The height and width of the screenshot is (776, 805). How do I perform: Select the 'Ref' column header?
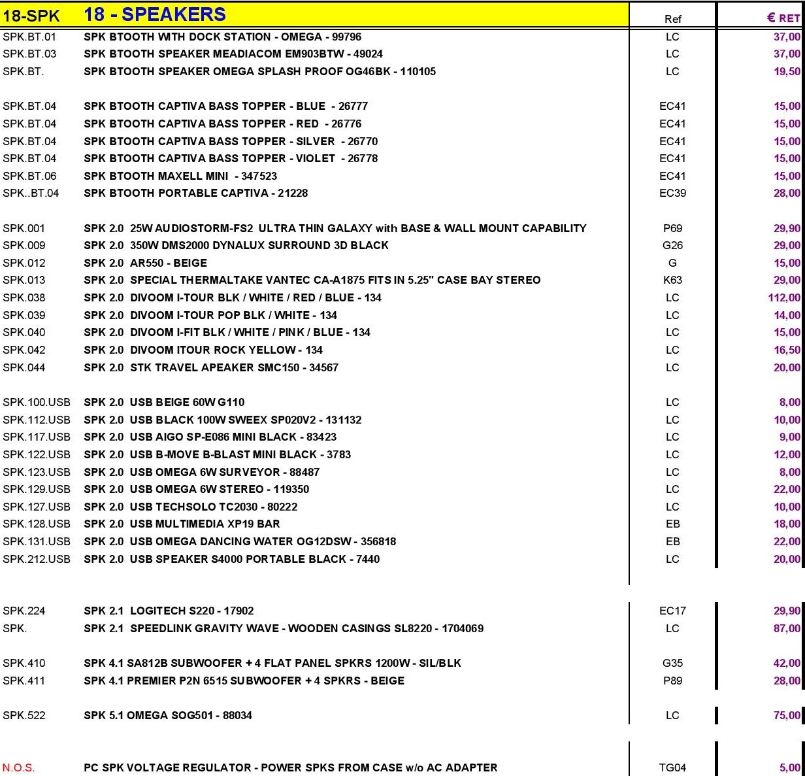click(672, 19)
